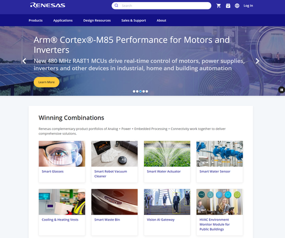Select the second carousel indicator dot
The width and height of the screenshot is (285, 238).
[x=137, y=91]
